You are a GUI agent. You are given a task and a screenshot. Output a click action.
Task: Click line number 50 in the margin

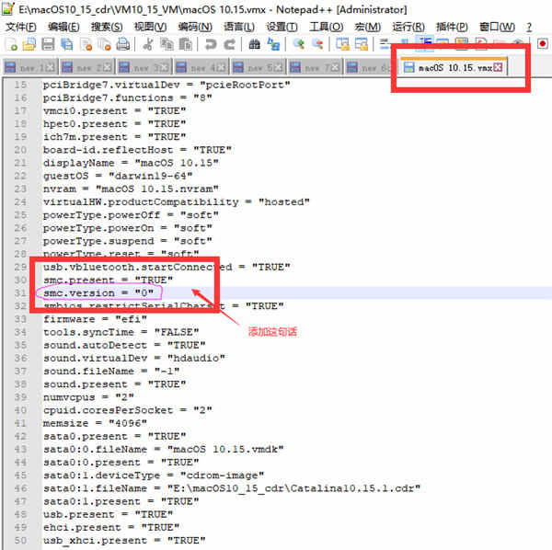click(20, 540)
